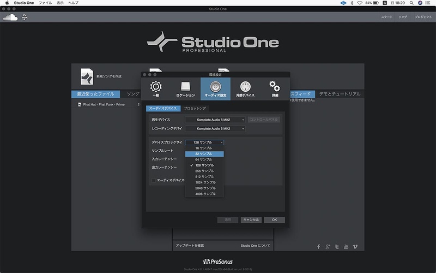Click the 新規ソングを作成 label
Screen dimensions: 436x273
click(109, 76)
